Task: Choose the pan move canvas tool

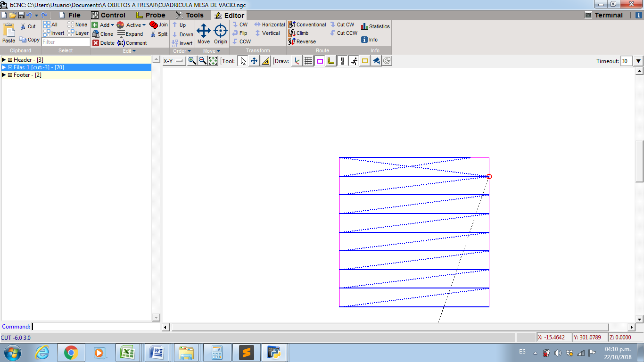Action: [x=254, y=61]
